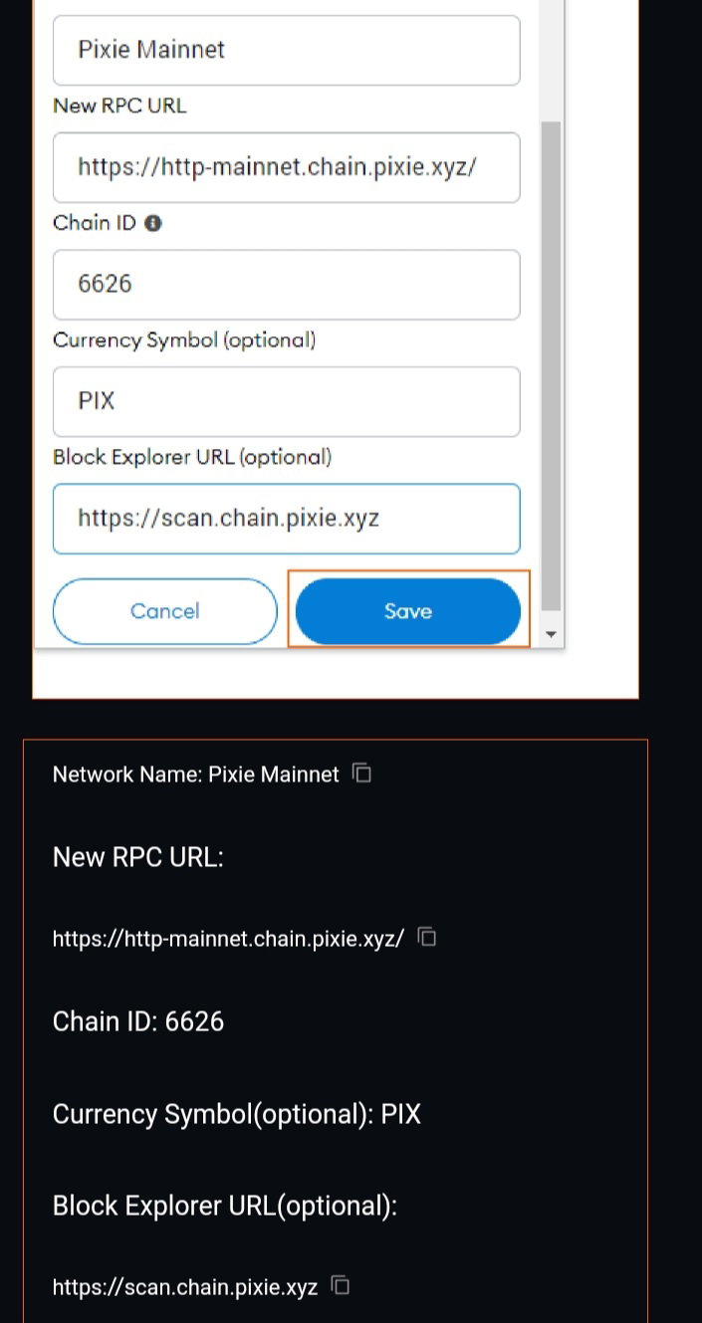Save the network settings
The height and width of the screenshot is (1323, 702).
pos(408,611)
